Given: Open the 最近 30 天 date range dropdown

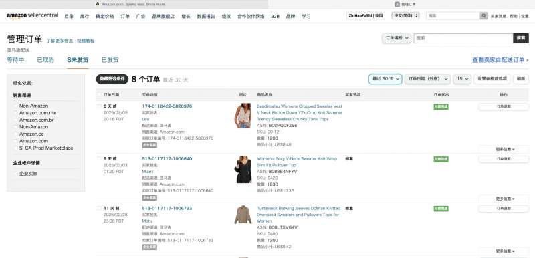Looking at the screenshot, I should [385, 79].
